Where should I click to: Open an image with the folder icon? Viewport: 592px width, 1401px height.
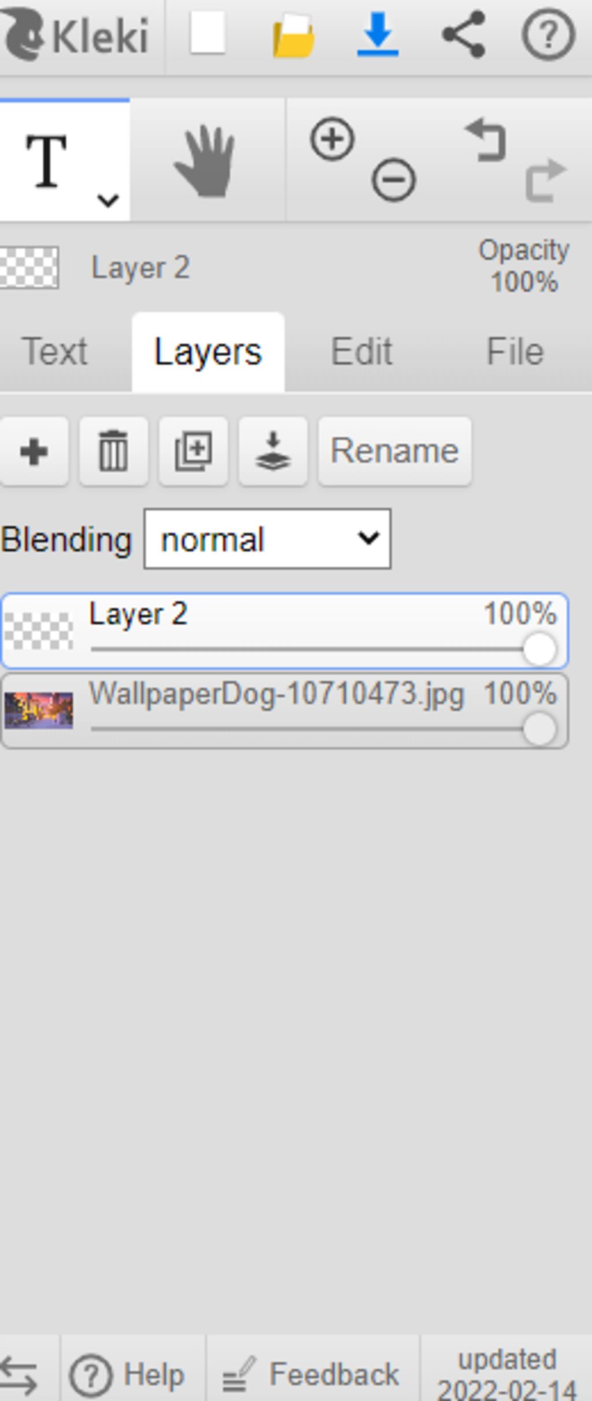tap(294, 36)
